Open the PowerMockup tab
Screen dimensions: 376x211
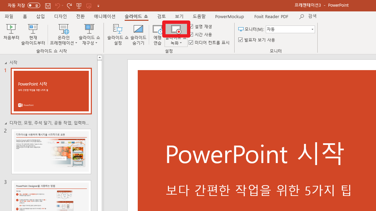pos(230,16)
